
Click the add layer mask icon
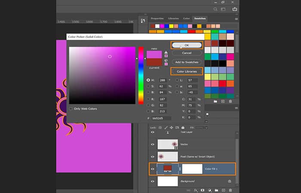click(x=203, y=190)
